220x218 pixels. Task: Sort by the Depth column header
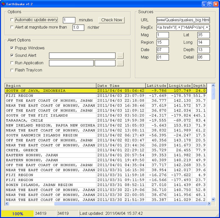tap(199, 86)
